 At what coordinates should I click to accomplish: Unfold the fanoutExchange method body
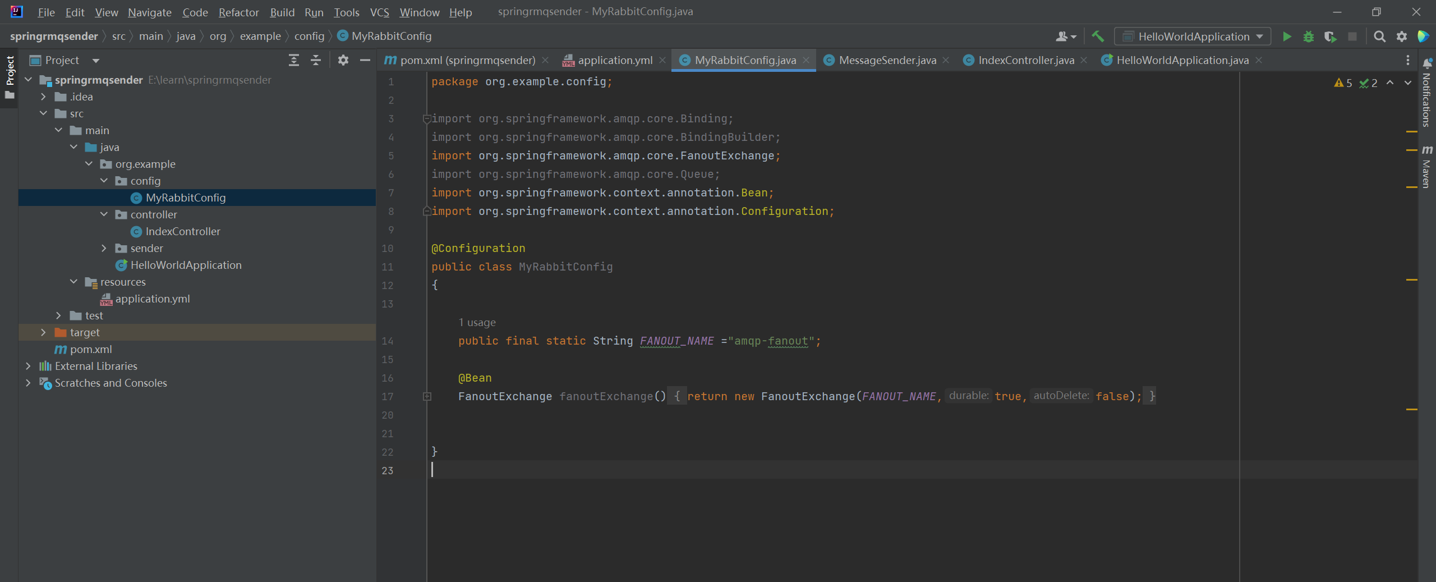427,396
